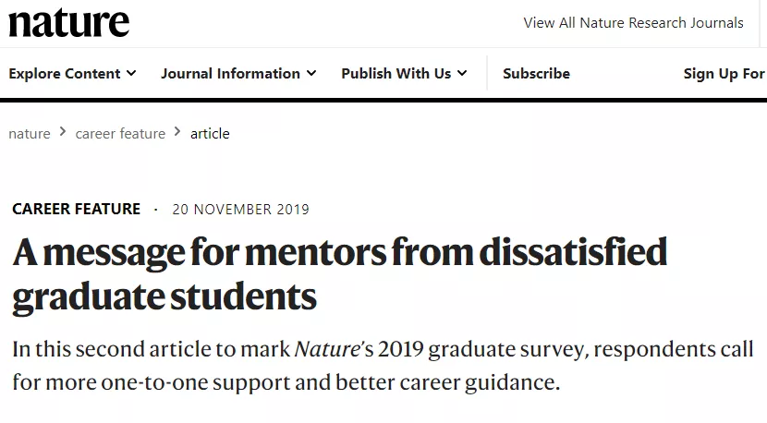Open the Publish With Us menu label
The width and height of the screenshot is (767, 423).
(x=396, y=73)
